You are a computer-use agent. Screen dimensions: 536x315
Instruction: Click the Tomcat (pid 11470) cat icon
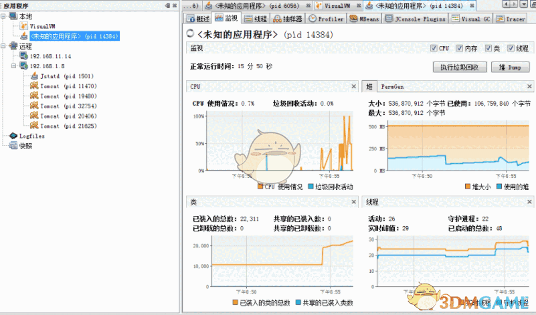click(x=34, y=86)
